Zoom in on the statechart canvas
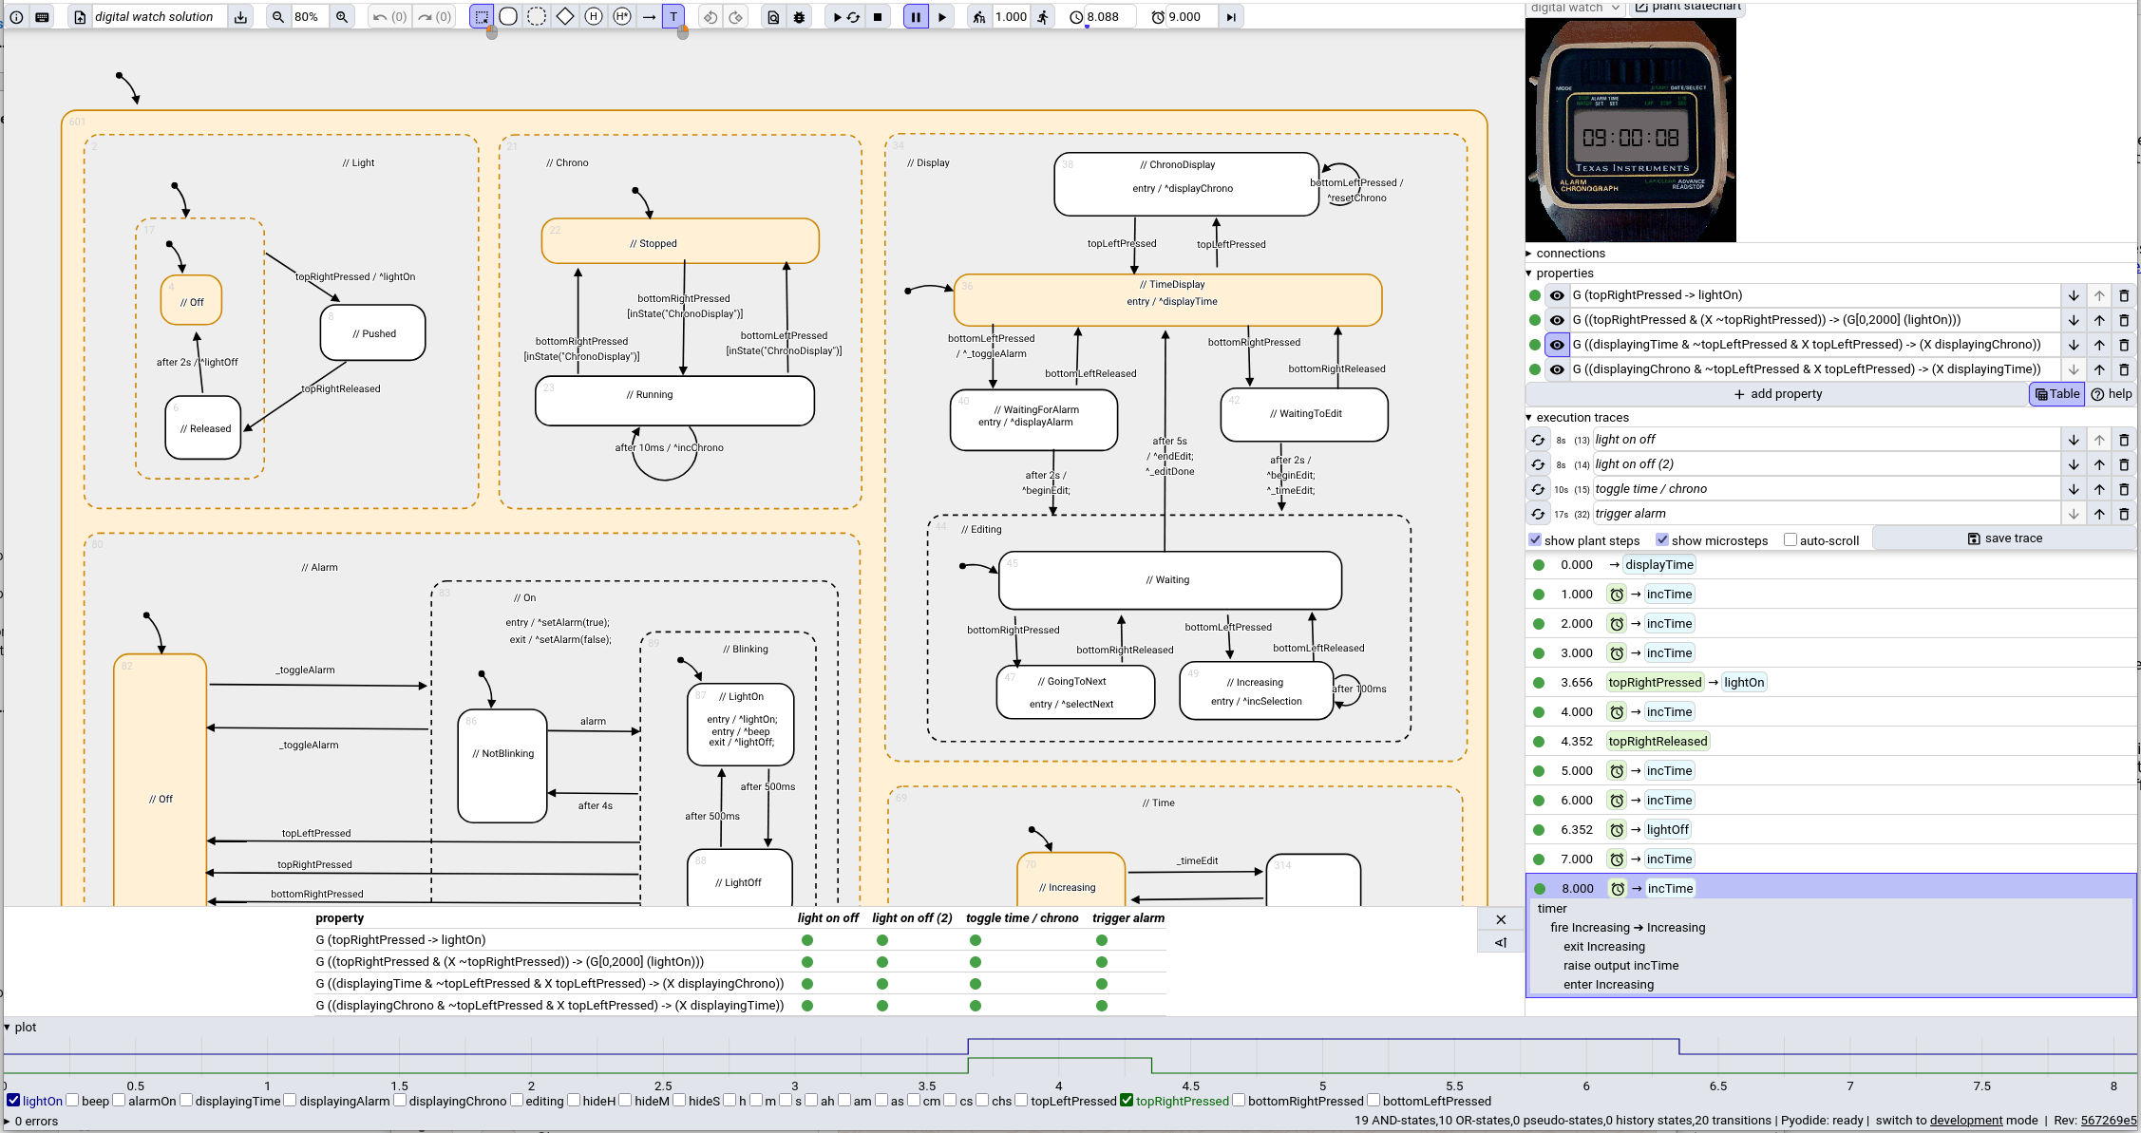2141x1133 pixels. (x=342, y=16)
